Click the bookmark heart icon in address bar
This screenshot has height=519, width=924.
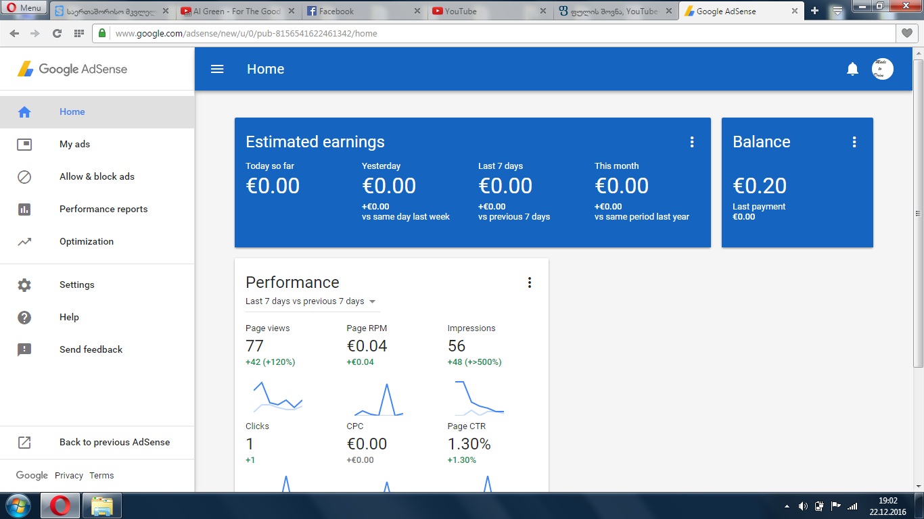tap(906, 33)
